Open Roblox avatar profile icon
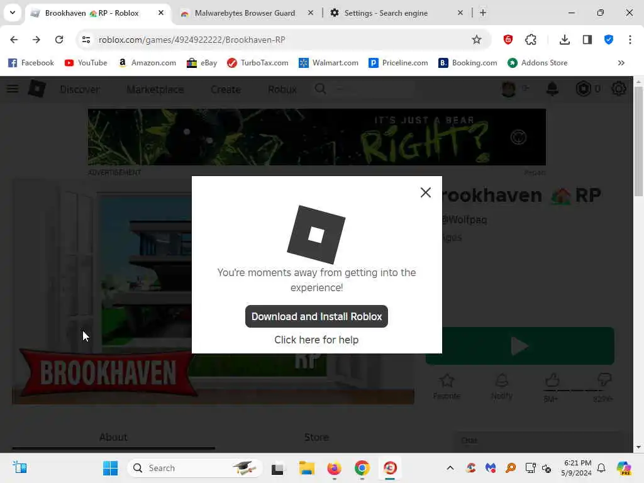Screen dimensions: 644x483 (x=508, y=89)
